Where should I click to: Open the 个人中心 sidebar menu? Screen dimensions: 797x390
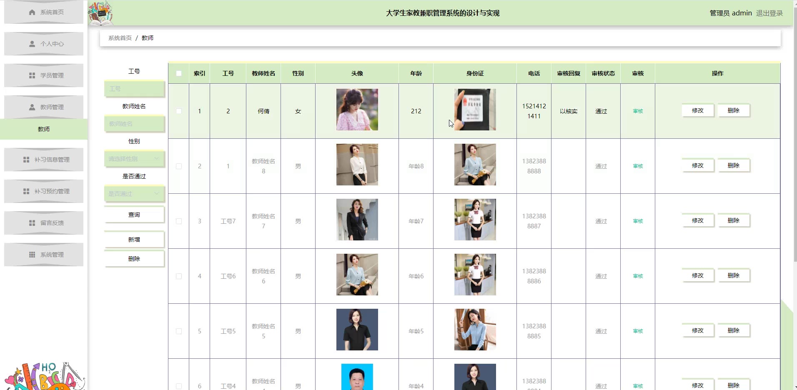[44, 44]
